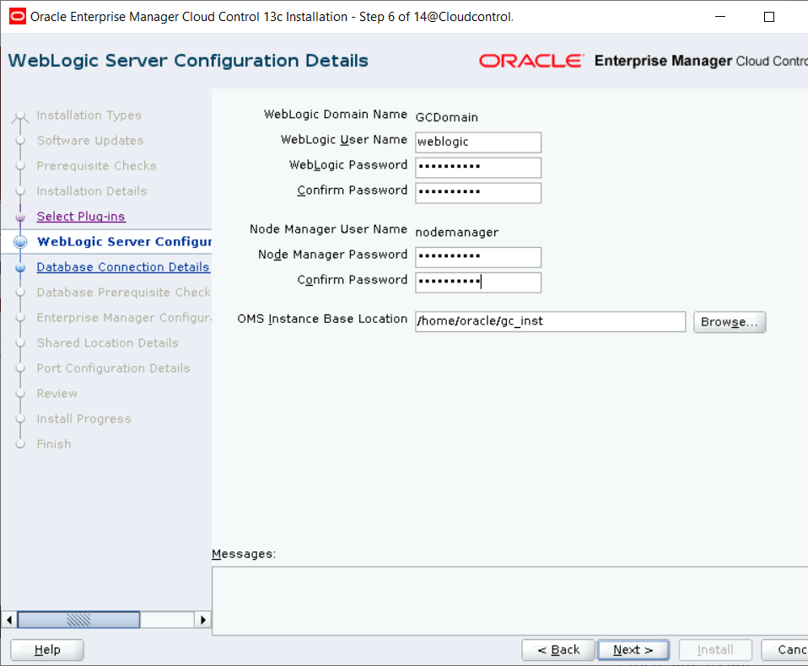This screenshot has width=808, height=666.
Task: Proceed with the Next button
Action: click(633, 650)
